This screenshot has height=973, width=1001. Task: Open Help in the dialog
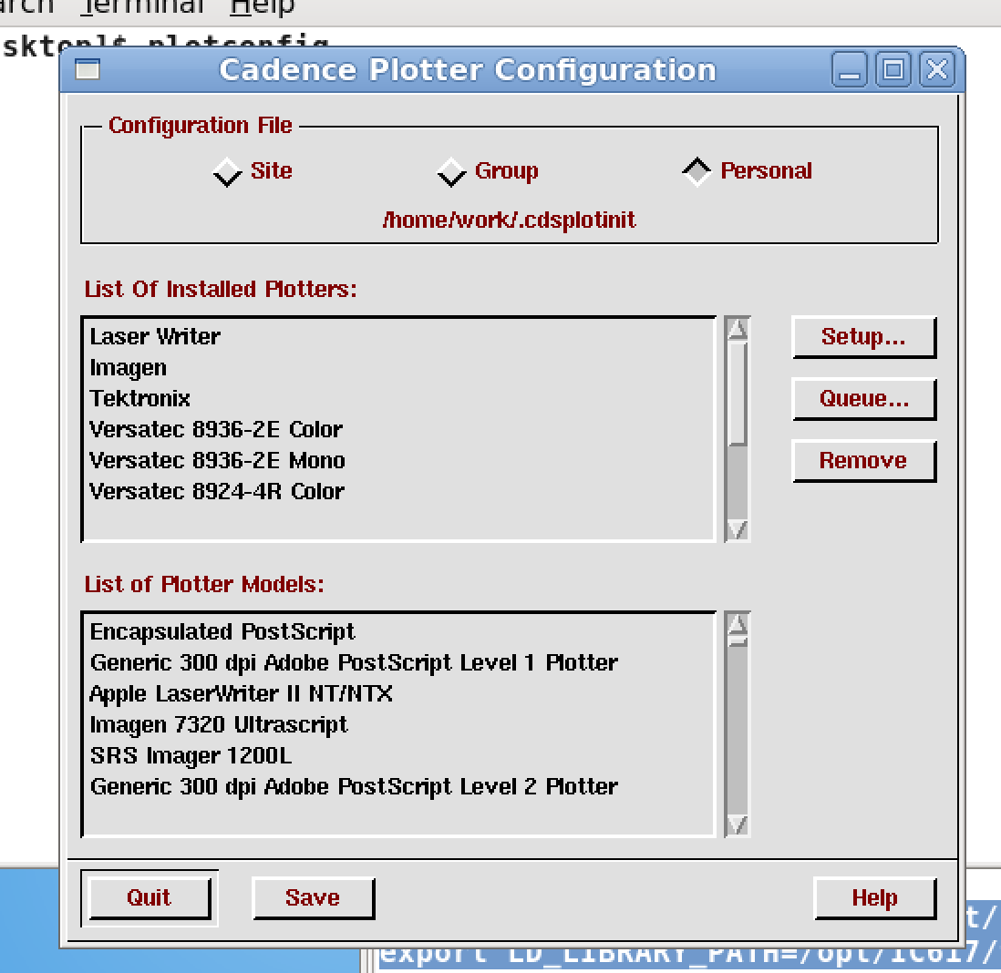click(x=875, y=897)
